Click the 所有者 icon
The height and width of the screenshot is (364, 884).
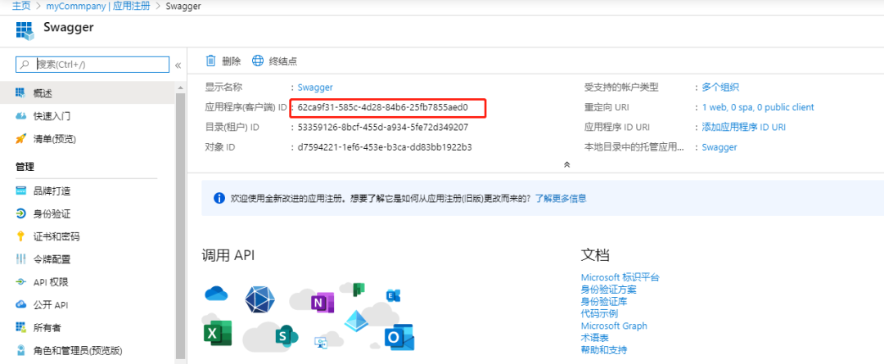[x=20, y=327]
